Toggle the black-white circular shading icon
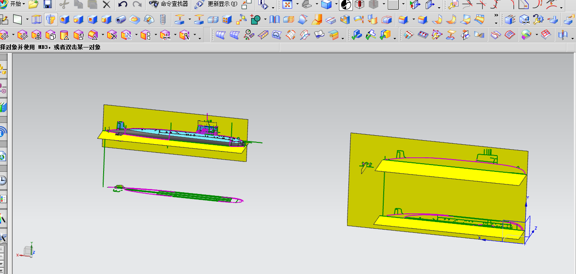576x274 pixels. (346, 5)
